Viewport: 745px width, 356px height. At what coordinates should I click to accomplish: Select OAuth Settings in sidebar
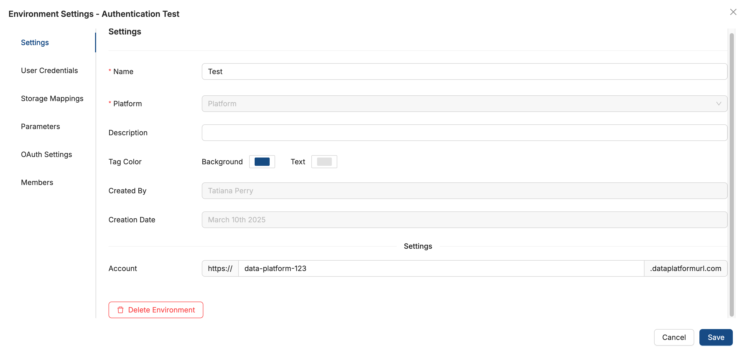[x=46, y=154]
